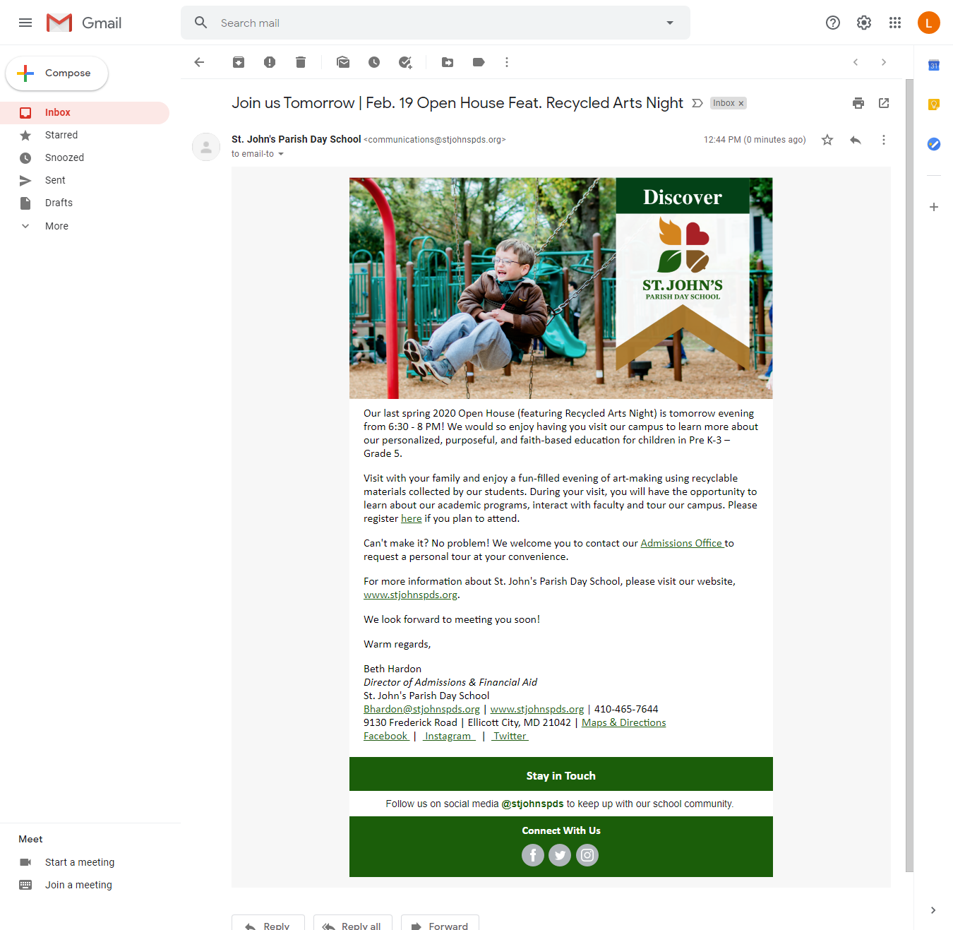Toggle the importance marker beside the subject
The height and width of the screenshot is (930, 953).
(x=697, y=103)
